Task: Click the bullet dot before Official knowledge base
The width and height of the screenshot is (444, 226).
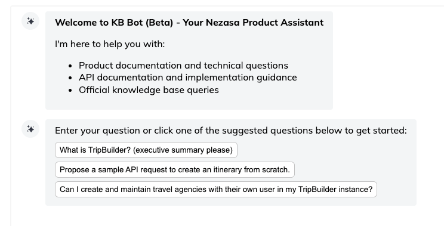Action: click(x=70, y=91)
